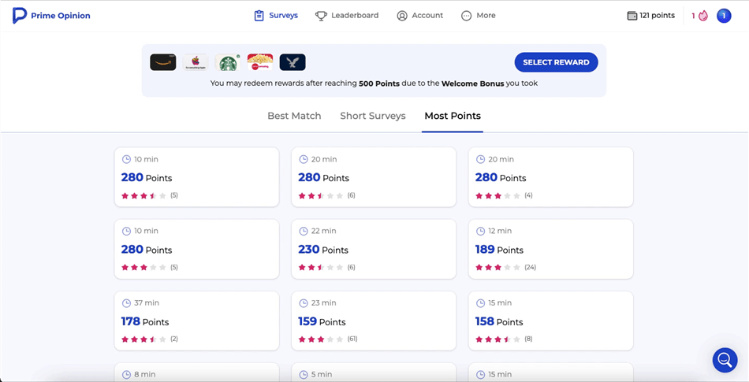Open the blue user avatar badge
The width and height of the screenshot is (749, 382).
click(724, 16)
